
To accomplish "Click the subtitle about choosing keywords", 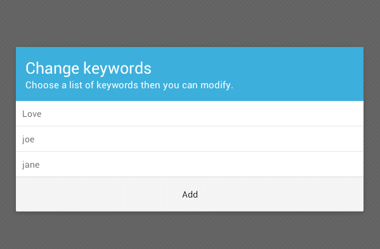I will tap(129, 85).
